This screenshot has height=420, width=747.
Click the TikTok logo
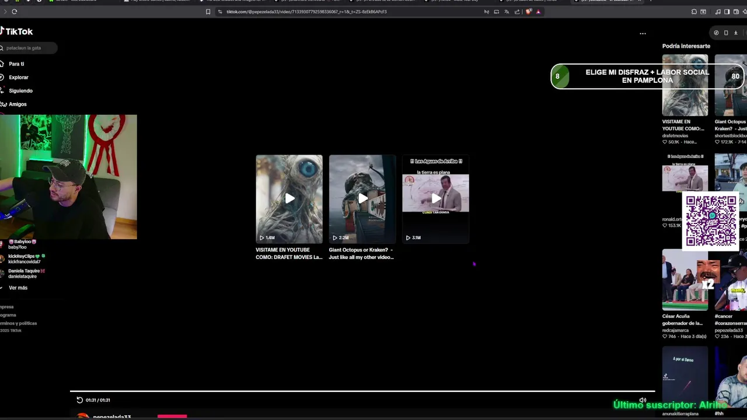coord(16,32)
